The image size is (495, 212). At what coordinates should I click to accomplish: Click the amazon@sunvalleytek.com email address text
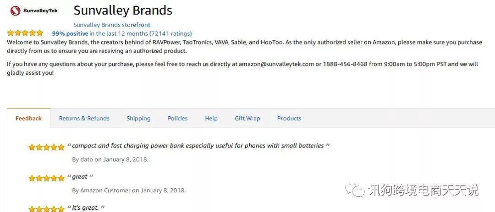pos(276,64)
